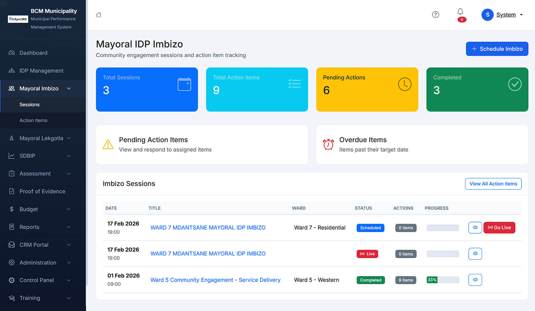Viewport: 535px width, 311px height.
Task: Click the Overdue Items alarm clock icon
Action: 328,145
